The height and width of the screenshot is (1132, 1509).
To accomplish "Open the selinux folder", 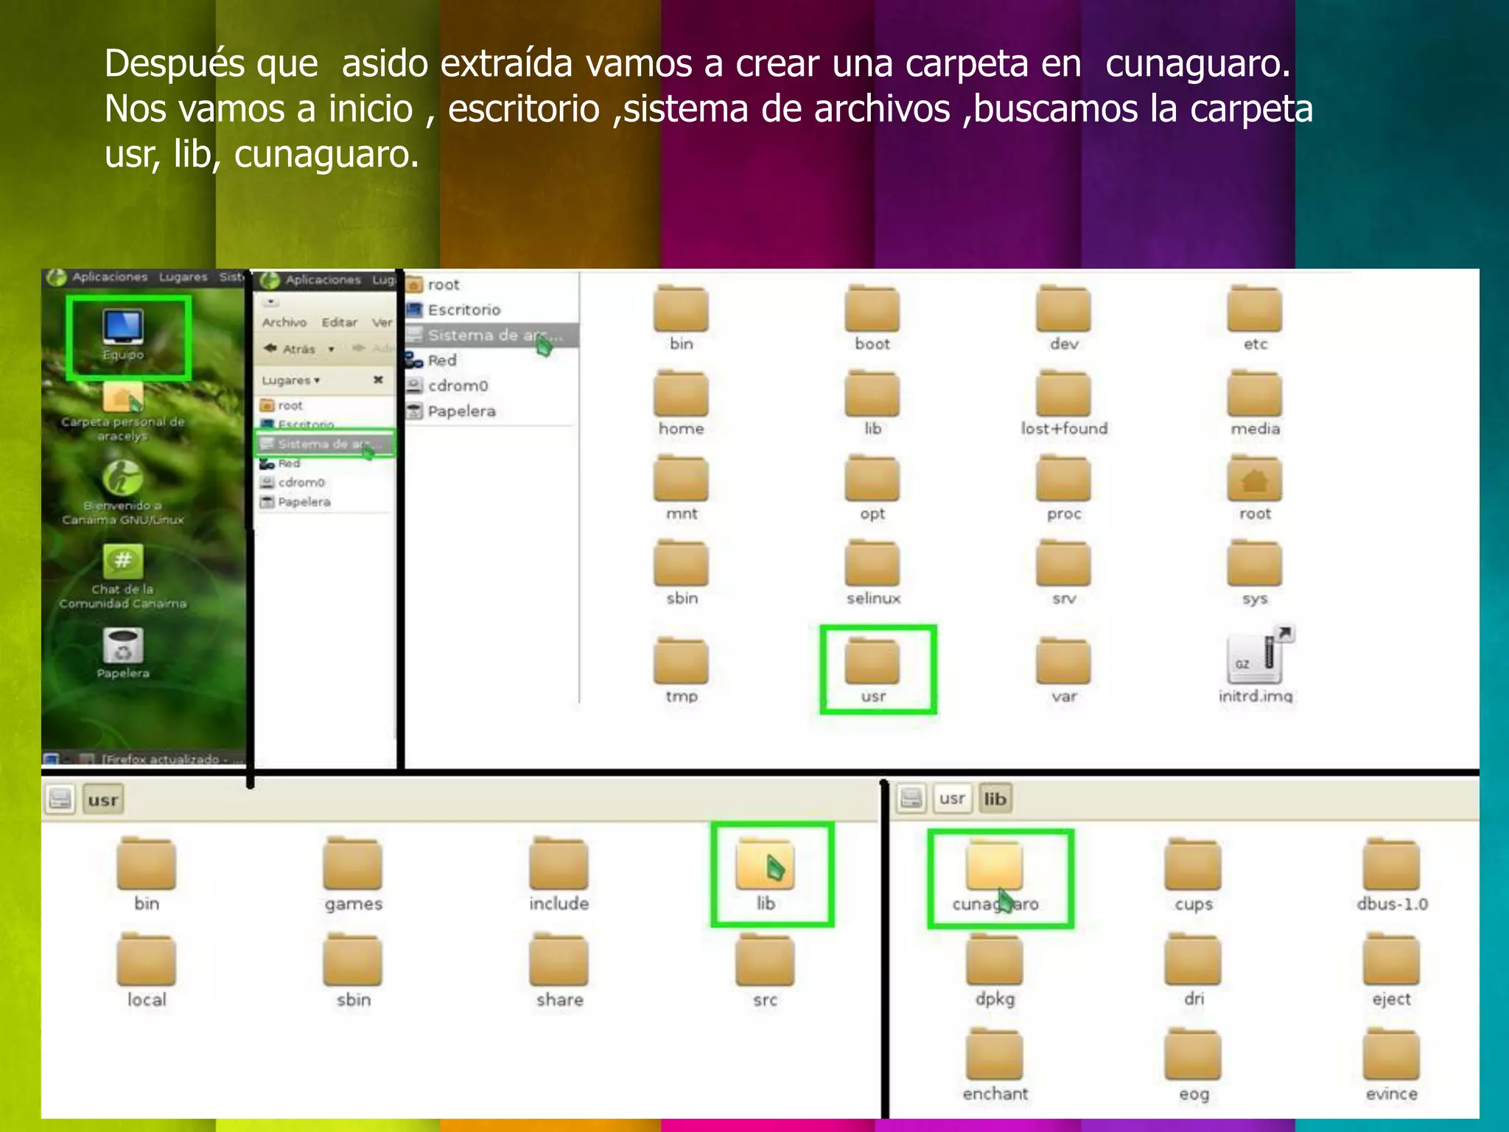I will click(872, 572).
